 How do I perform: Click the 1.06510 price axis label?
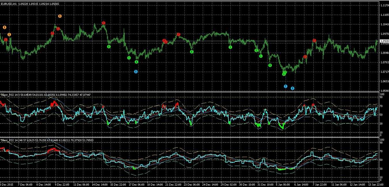(x=384, y=81)
